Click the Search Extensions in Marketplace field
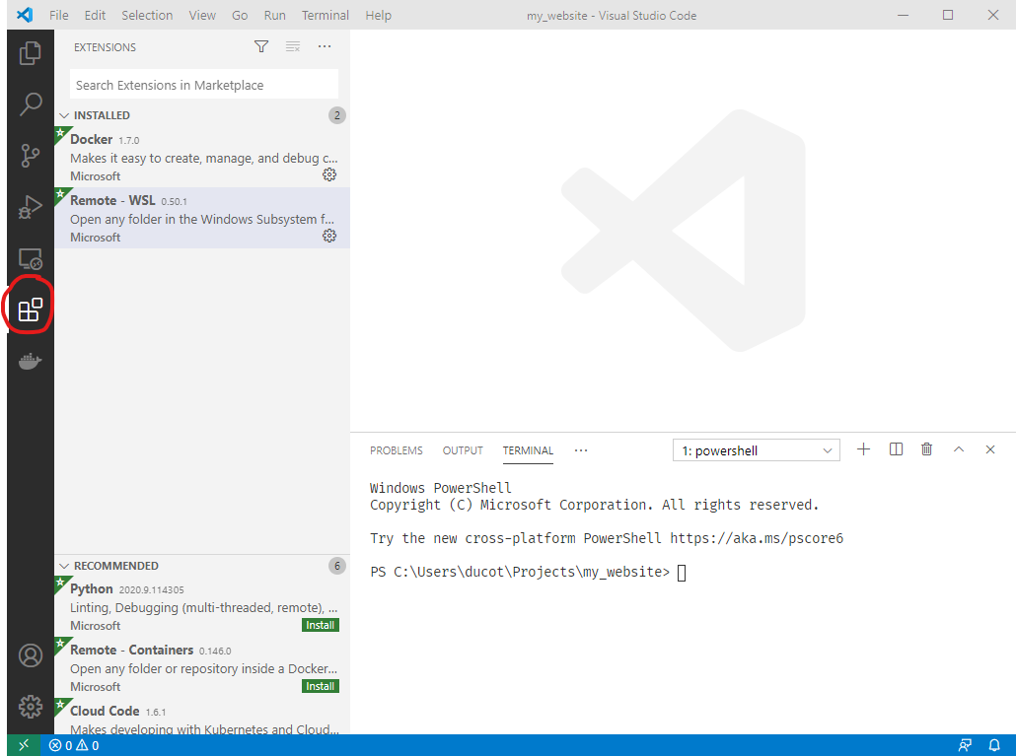 click(203, 85)
